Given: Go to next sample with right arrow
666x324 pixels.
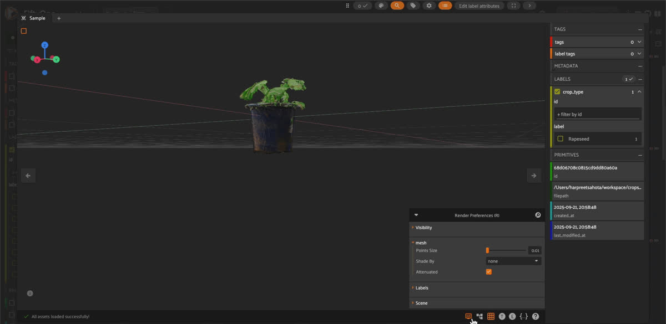Looking at the screenshot, I should pos(533,176).
